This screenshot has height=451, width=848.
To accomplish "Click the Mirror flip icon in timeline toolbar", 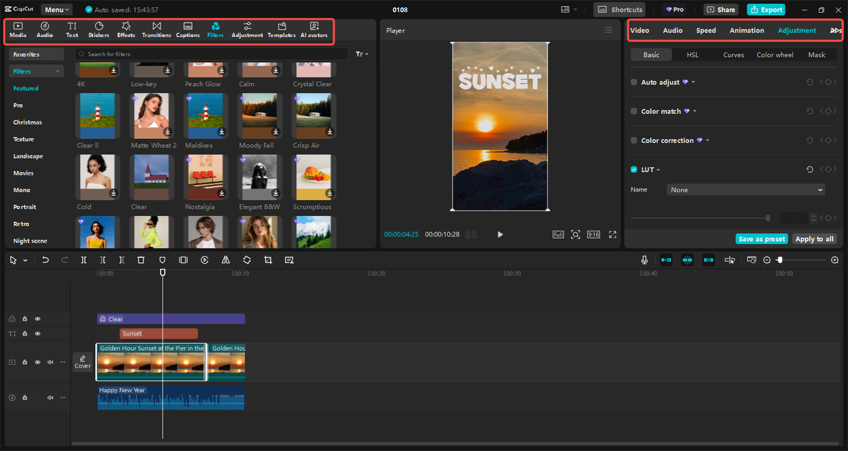I will [226, 260].
